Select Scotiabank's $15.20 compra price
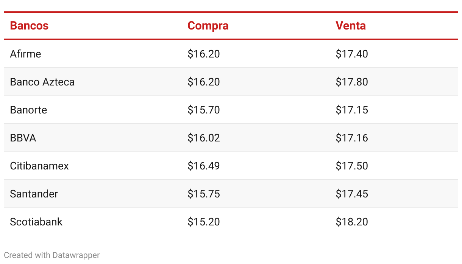Image resolution: width=462 pixels, height=264 pixels. pos(204,222)
